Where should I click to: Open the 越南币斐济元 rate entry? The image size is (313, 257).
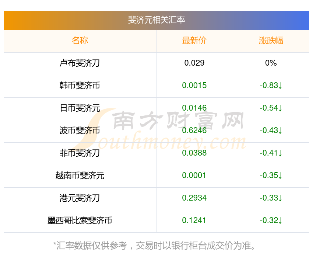click(80, 176)
